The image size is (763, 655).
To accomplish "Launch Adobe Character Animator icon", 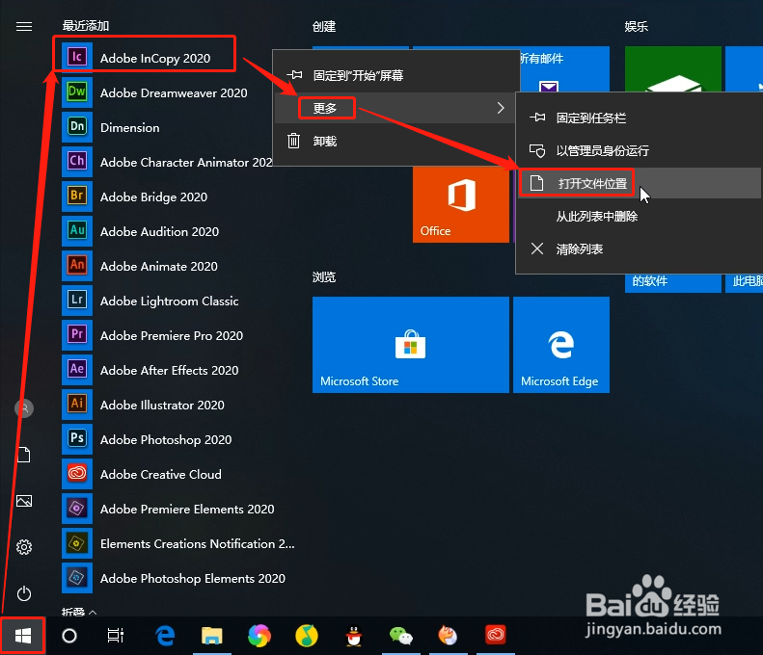I will tap(77, 161).
